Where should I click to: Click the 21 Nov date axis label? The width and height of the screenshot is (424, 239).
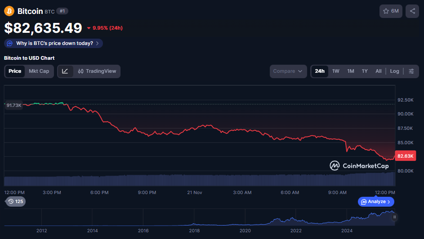(x=194, y=193)
